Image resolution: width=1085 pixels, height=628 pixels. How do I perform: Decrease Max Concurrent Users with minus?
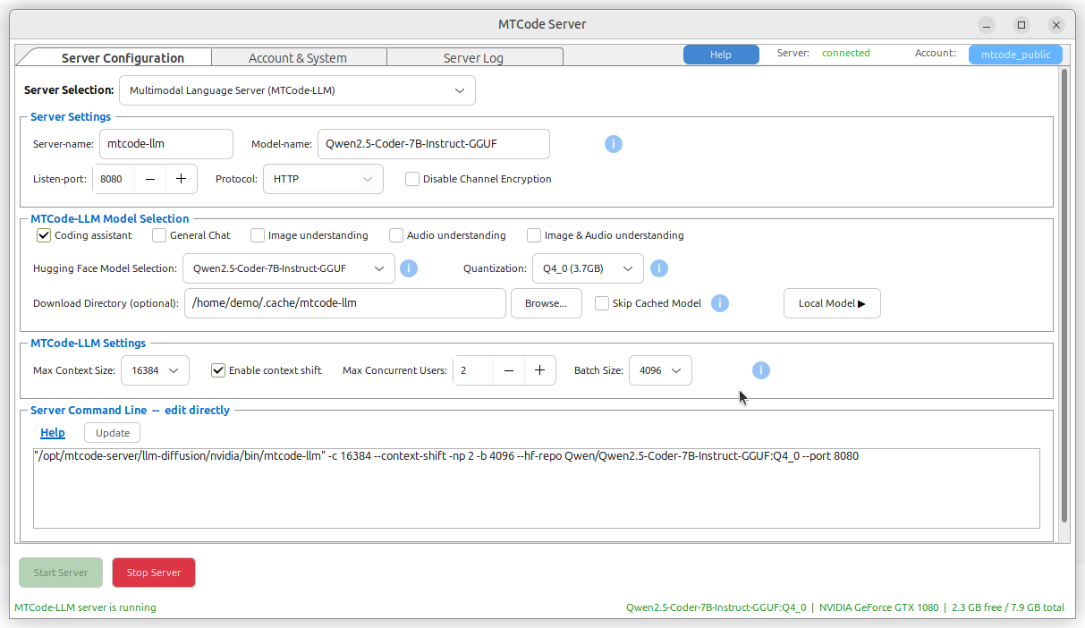(508, 370)
